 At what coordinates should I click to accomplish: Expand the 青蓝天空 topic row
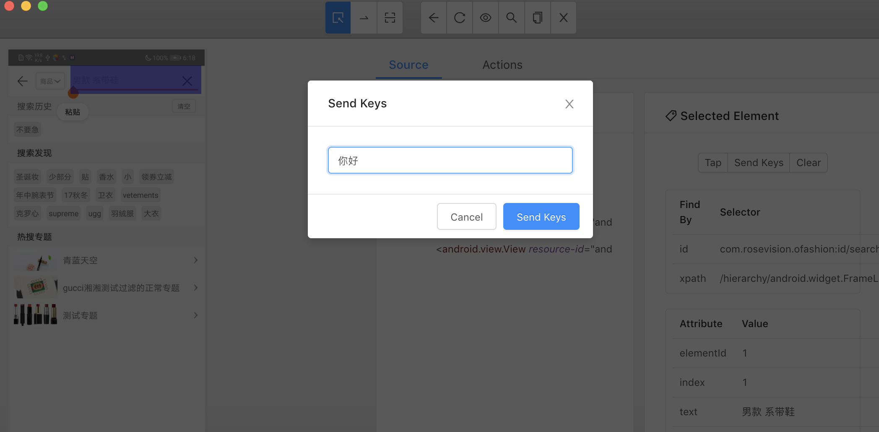pyautogui.click(x=107, y=260)
